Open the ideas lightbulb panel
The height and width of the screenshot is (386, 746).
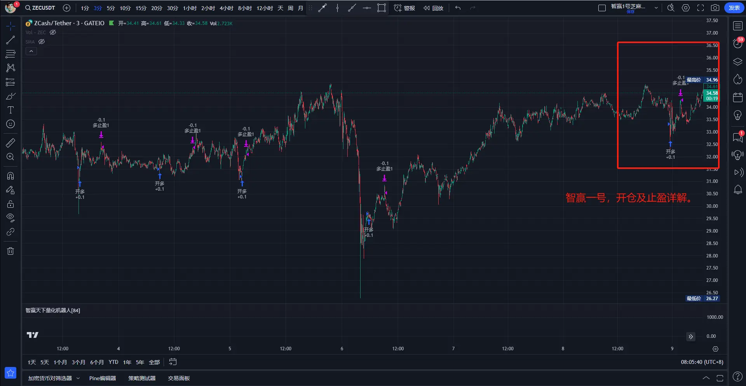(737, 115)
